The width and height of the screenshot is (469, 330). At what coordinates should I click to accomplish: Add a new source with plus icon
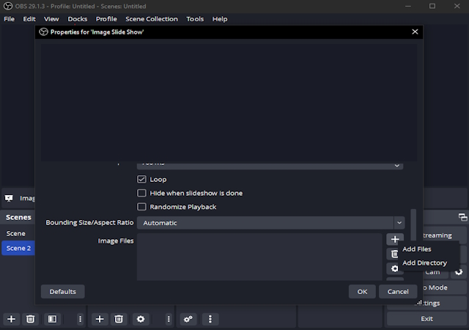(100, 319)
